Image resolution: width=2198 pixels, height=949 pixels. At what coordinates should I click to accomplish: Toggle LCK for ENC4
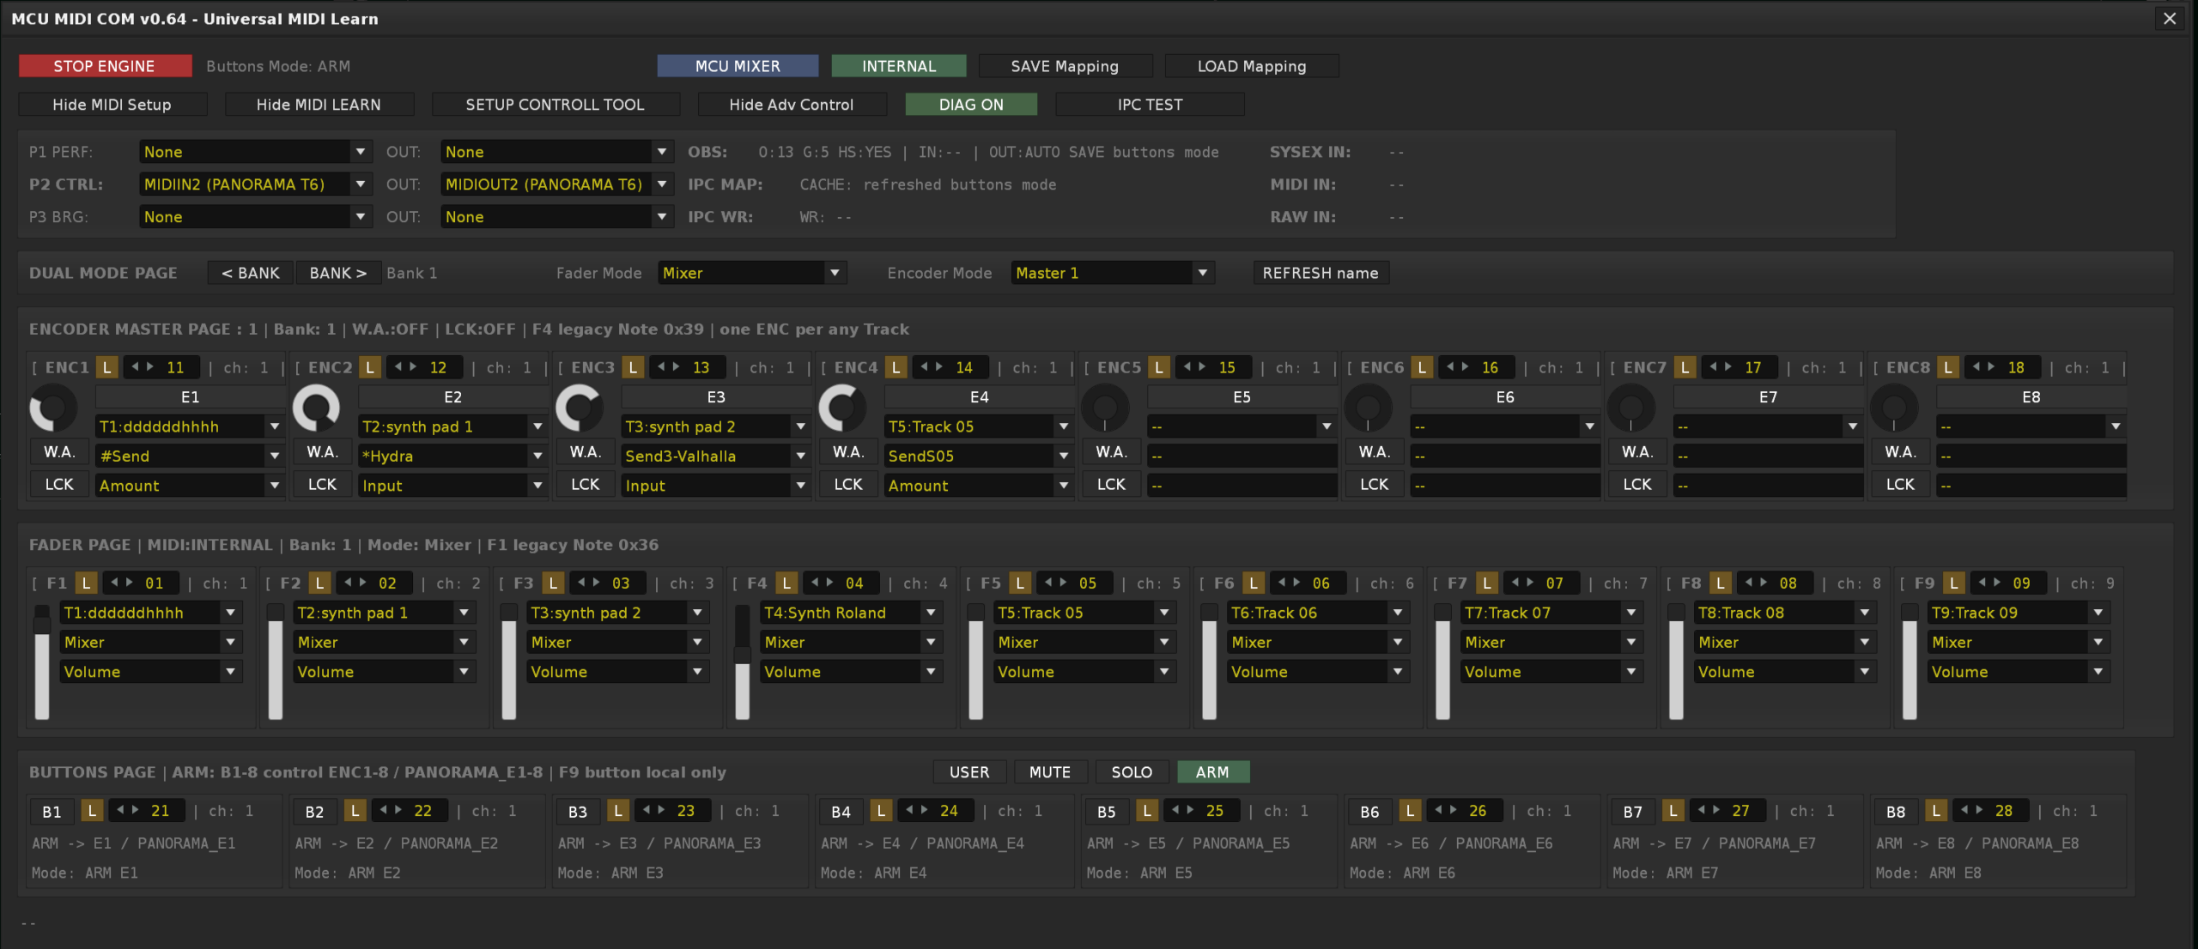pos(848,484)
